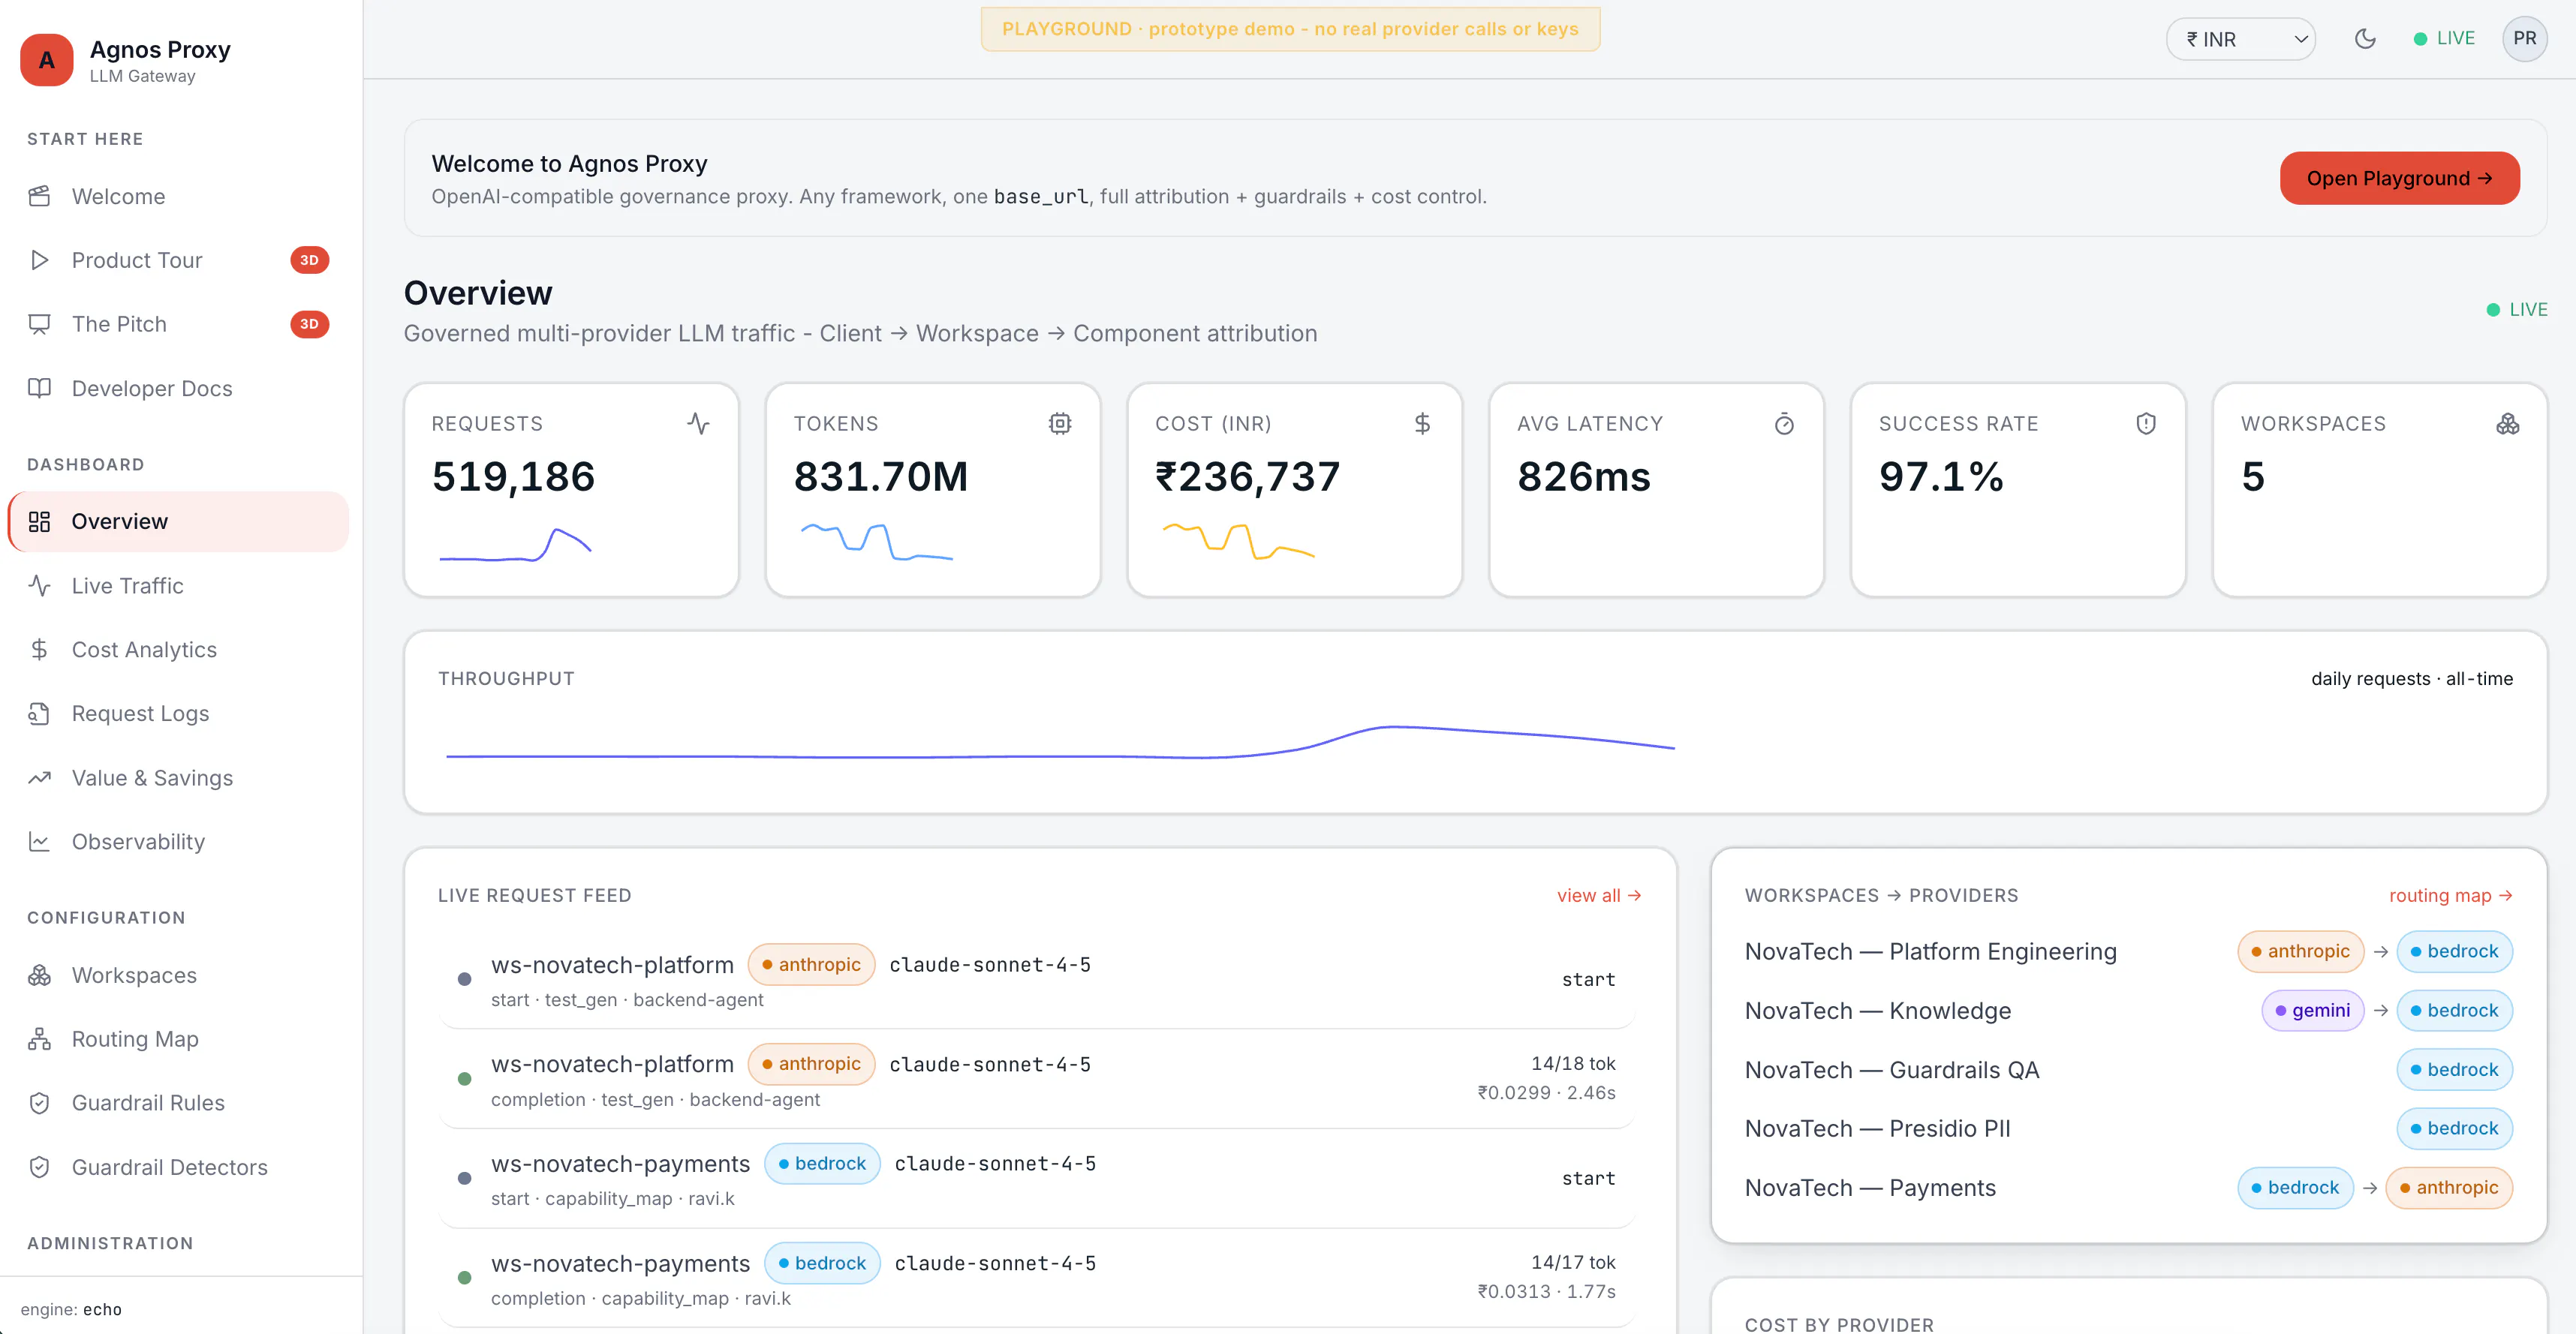Navigate to Request Logs

tap(179, 714)
